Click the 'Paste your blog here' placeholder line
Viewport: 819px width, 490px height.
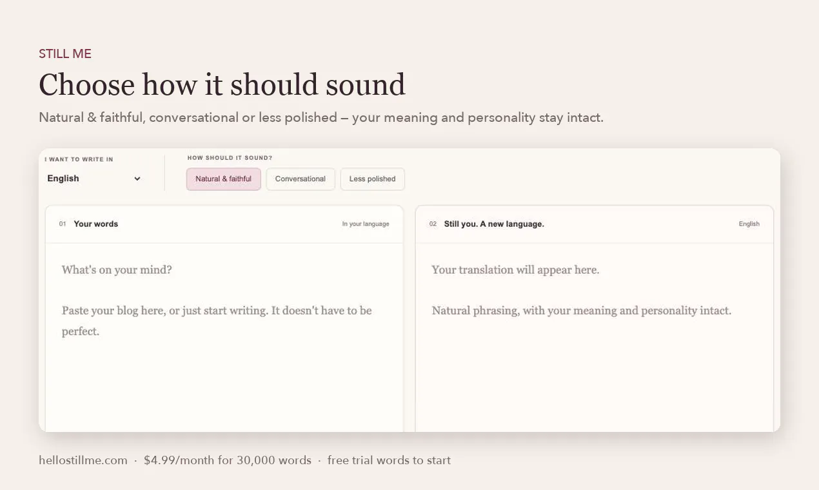click(x=217, y=320)
